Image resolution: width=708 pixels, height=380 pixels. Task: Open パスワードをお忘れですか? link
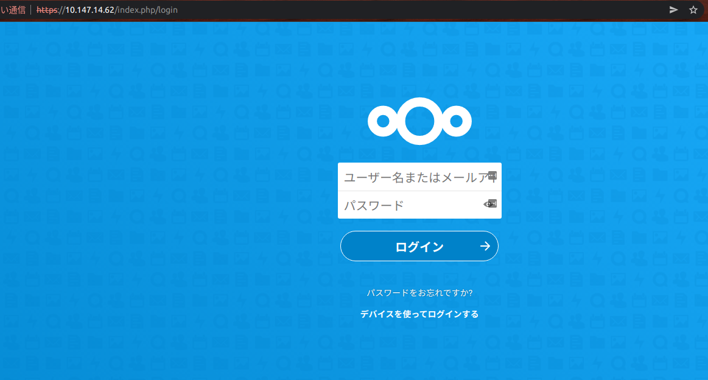point(419,293)
